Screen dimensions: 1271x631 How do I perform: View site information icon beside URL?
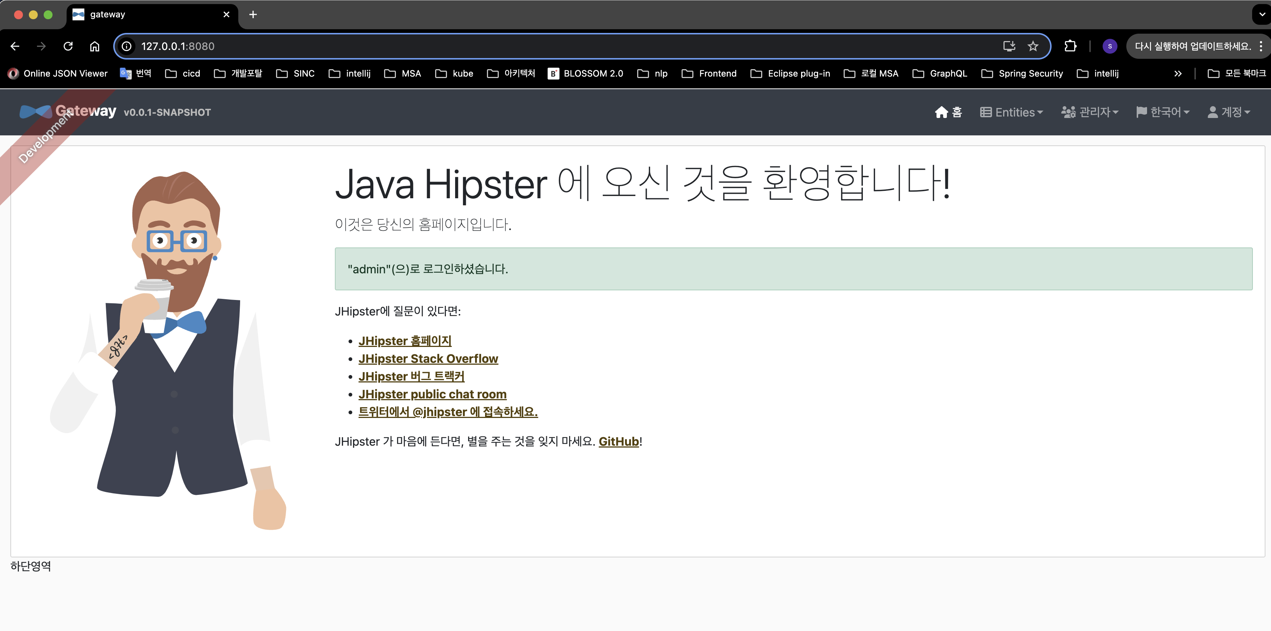(x=127, y=46)
